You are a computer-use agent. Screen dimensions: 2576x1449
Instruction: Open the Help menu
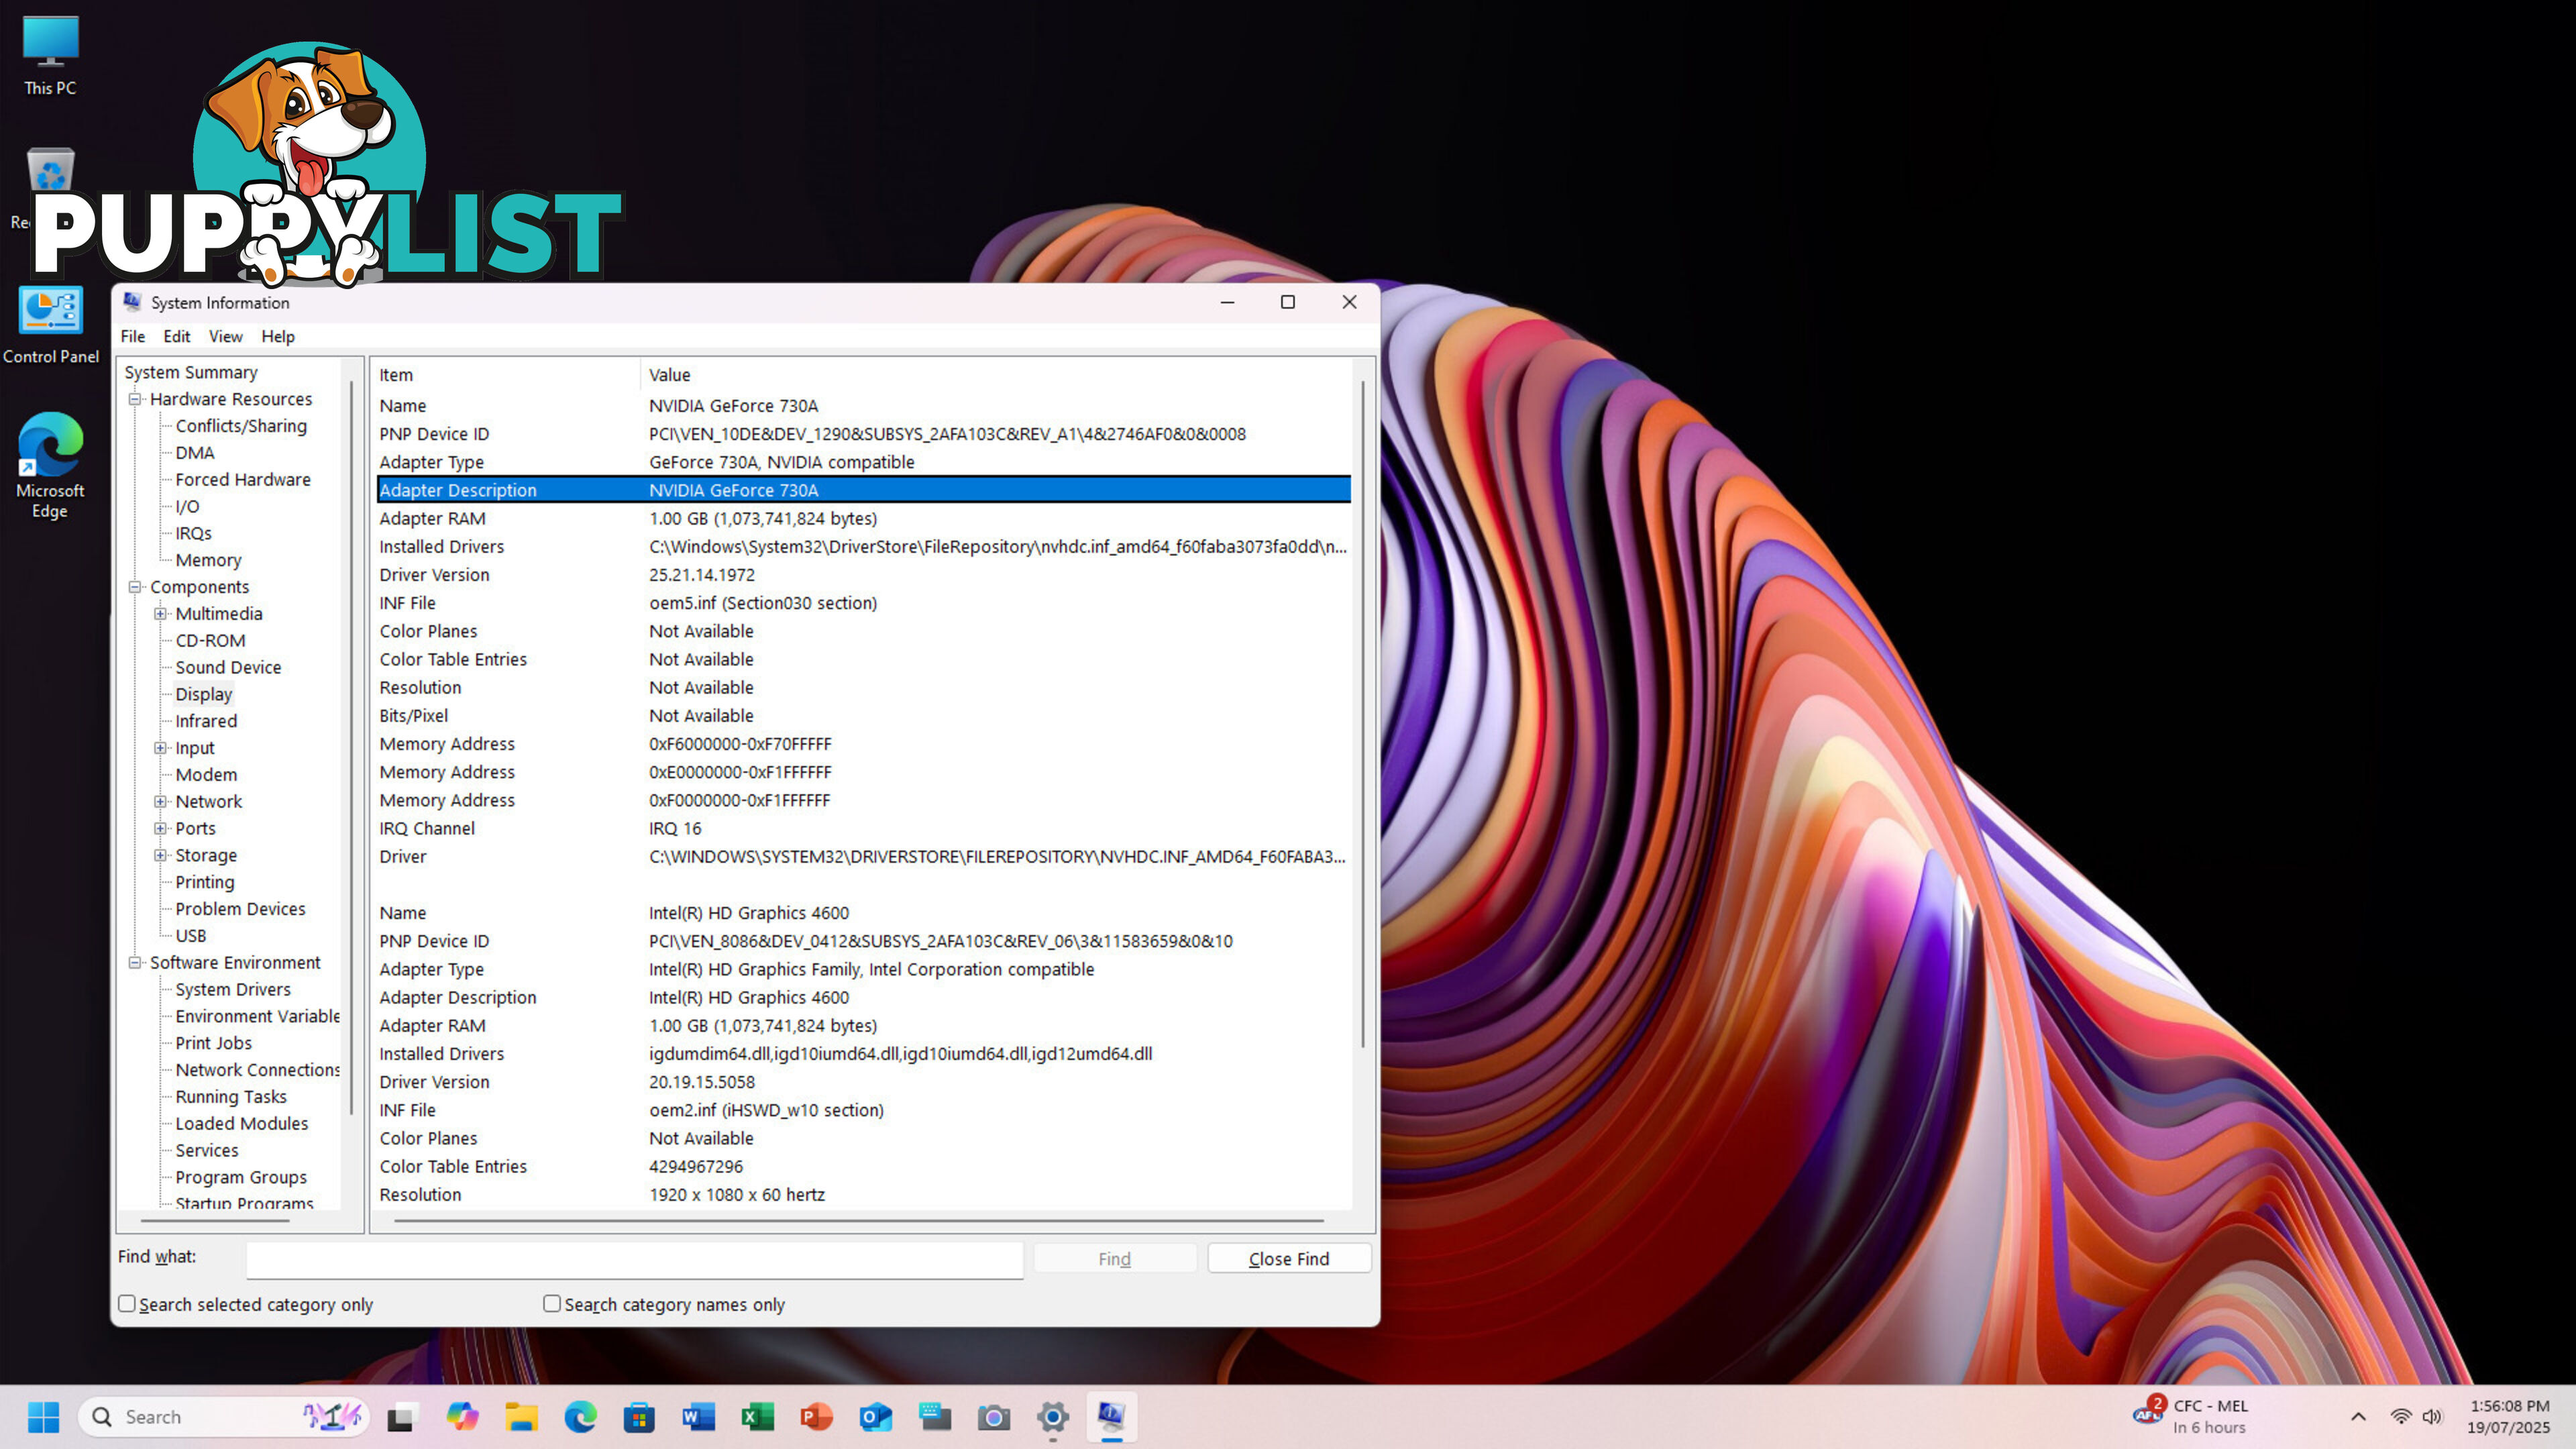[278, 337]
